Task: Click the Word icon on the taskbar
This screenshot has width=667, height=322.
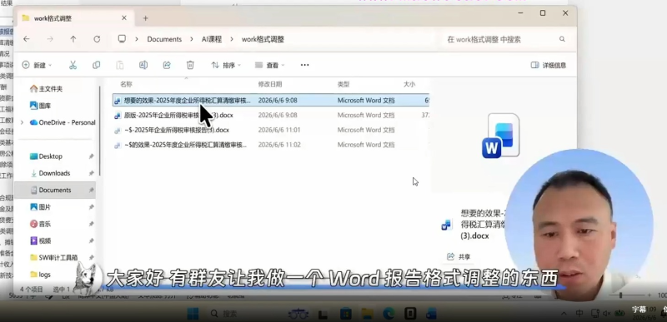Action: pos(431,314)
